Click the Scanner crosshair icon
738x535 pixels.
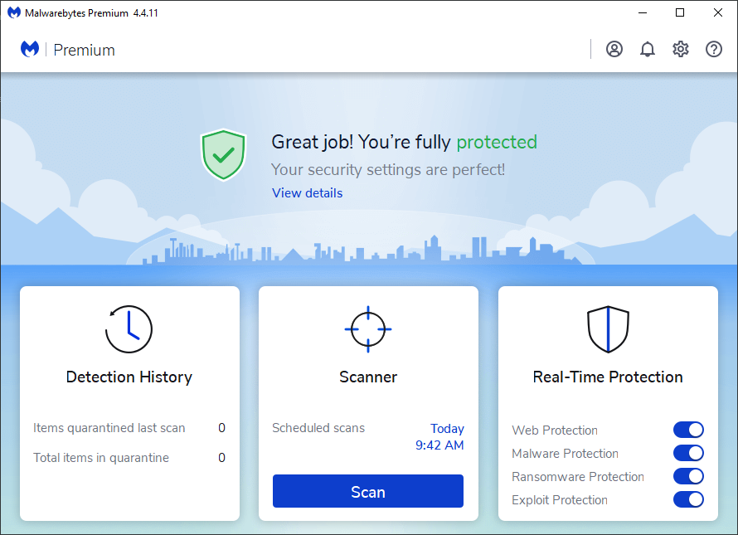point(368,329)
